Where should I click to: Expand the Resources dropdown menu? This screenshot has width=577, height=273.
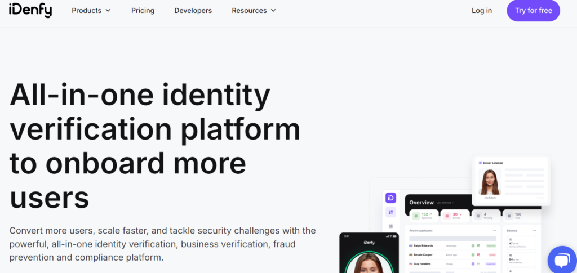coord(254,10)
